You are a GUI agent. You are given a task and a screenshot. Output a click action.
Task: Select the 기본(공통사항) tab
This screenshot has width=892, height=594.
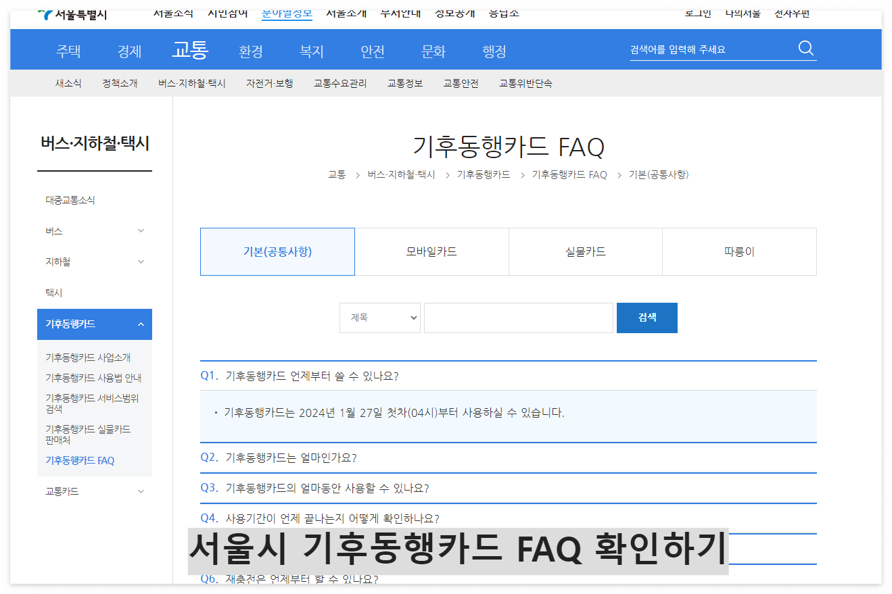pyautogui.click(x=277, y=251)
